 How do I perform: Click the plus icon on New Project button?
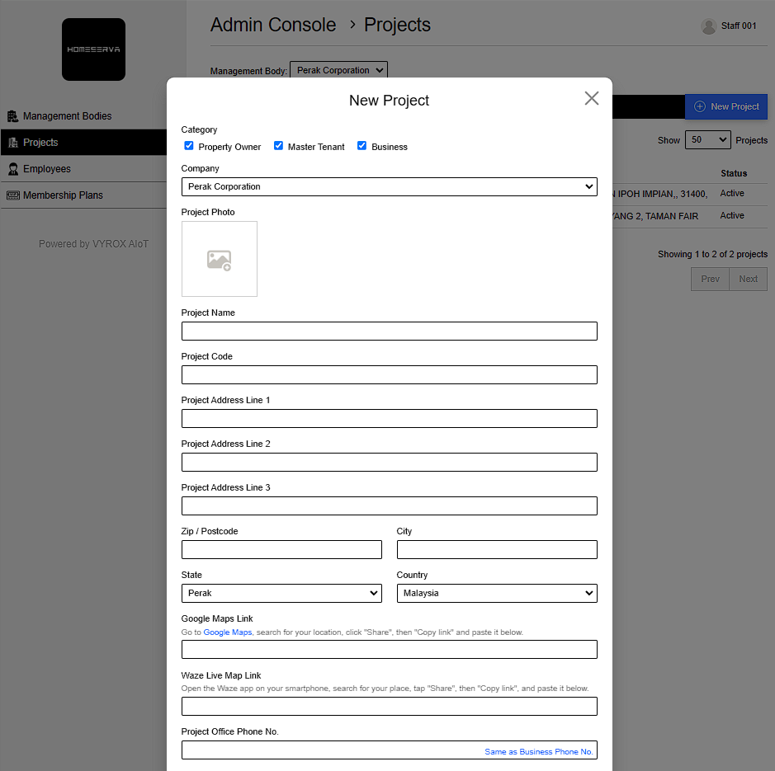click(700, 106)
